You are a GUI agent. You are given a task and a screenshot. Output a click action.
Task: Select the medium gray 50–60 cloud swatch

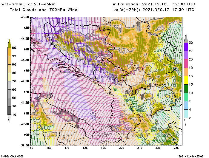click(9, 94)
